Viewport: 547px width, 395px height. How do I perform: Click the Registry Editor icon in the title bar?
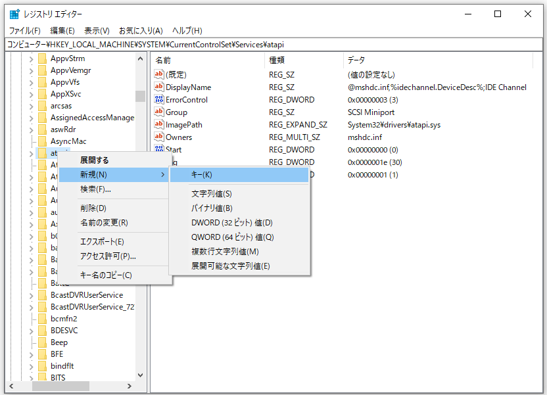[x=14, y=13]
